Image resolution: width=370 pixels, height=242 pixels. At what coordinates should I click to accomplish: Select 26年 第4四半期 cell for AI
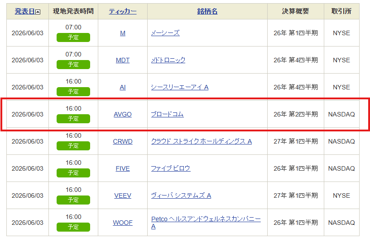pos(296,87)
